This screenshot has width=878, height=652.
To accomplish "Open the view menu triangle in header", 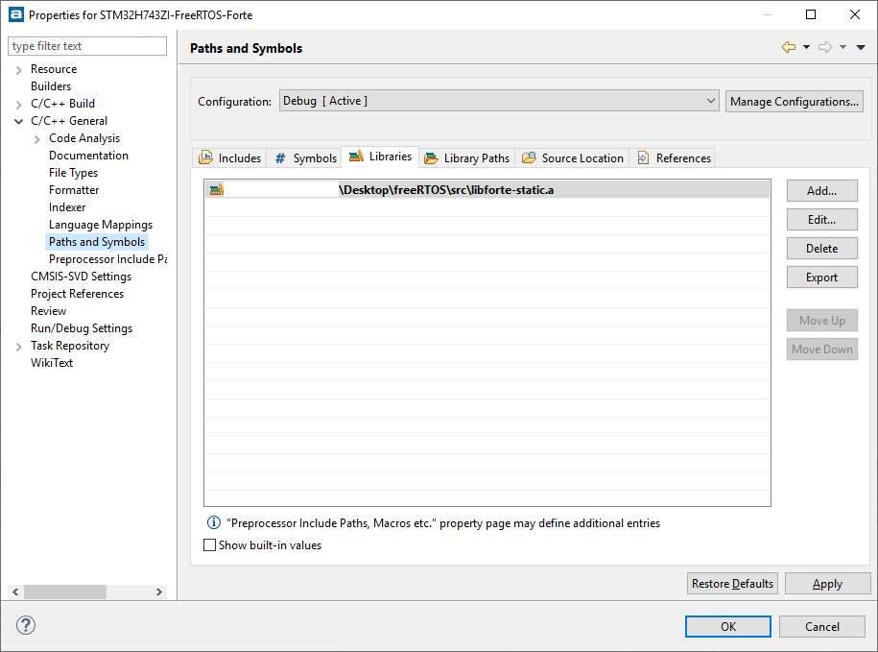I will pyautogui.click(x=861, y=48).
